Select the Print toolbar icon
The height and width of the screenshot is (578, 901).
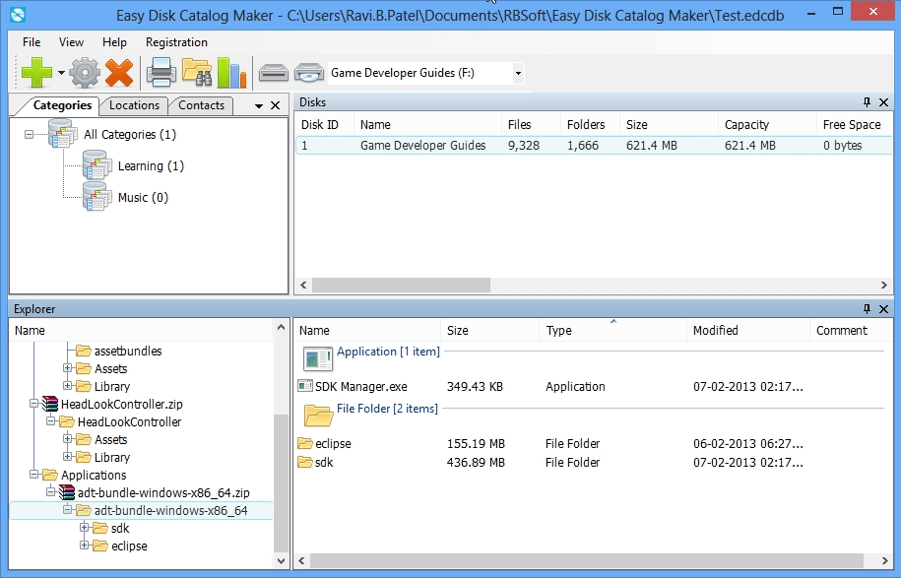click(x=162, y=72)
